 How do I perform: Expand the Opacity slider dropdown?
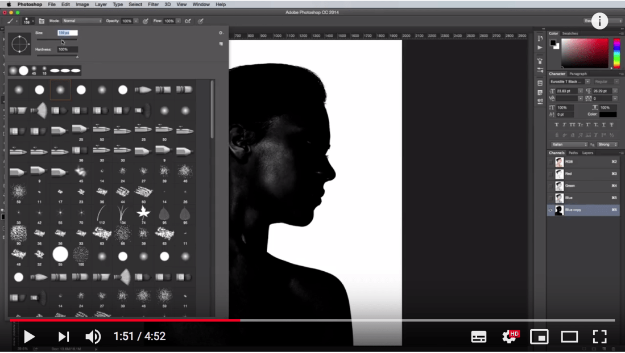click(x=135, y=21)
